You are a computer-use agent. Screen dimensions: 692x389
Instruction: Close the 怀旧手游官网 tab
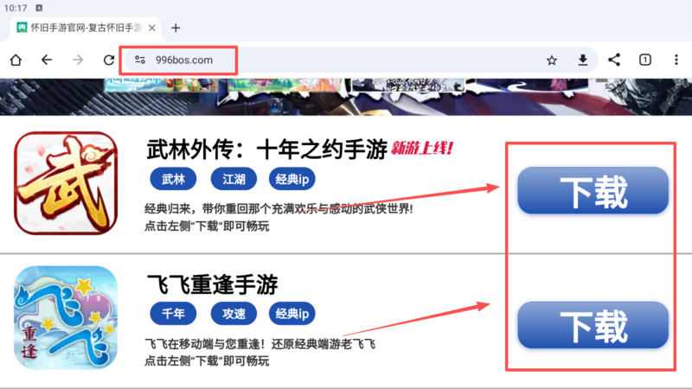[x=152, y=28]
